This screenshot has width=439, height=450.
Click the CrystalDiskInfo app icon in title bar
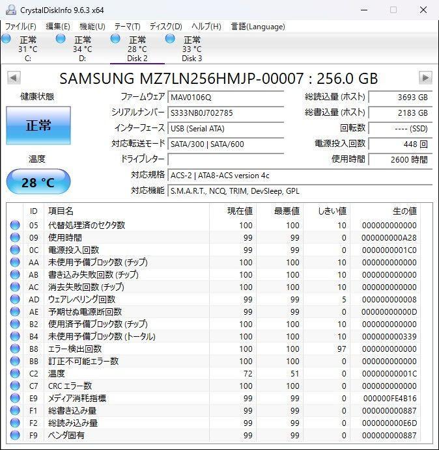(11, 10)
